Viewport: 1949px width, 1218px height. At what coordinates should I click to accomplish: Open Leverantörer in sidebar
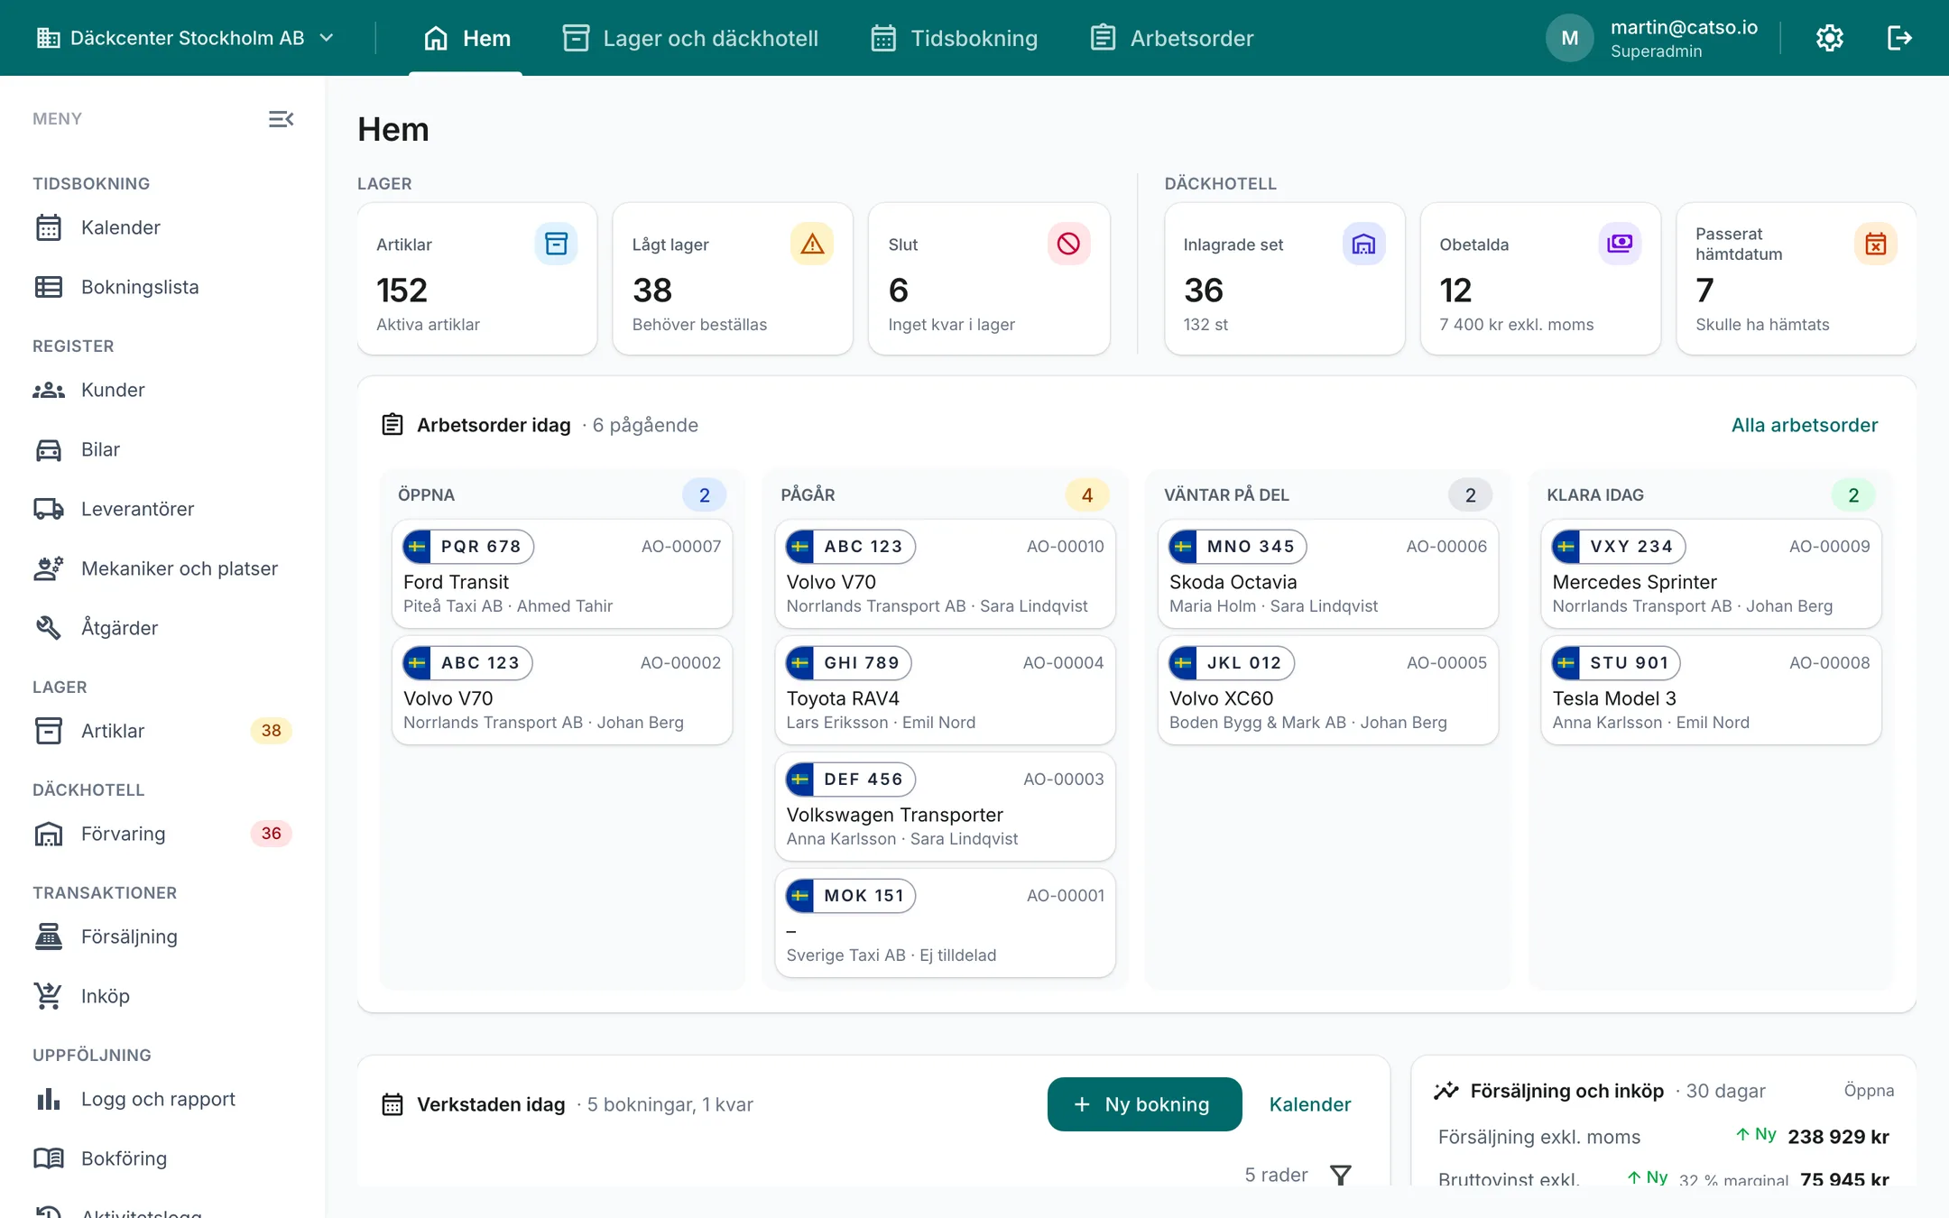click(162, 509)
